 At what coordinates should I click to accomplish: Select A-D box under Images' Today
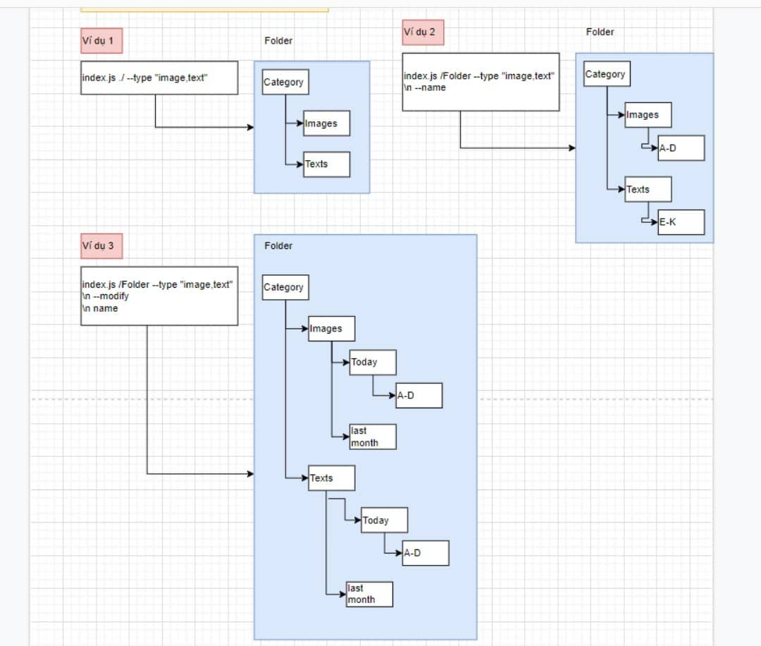[419, 396]
